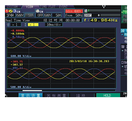Click the yellow channel 2 indicator icon
The height and width of the screenshot is (121, 132).
point(10,11)
